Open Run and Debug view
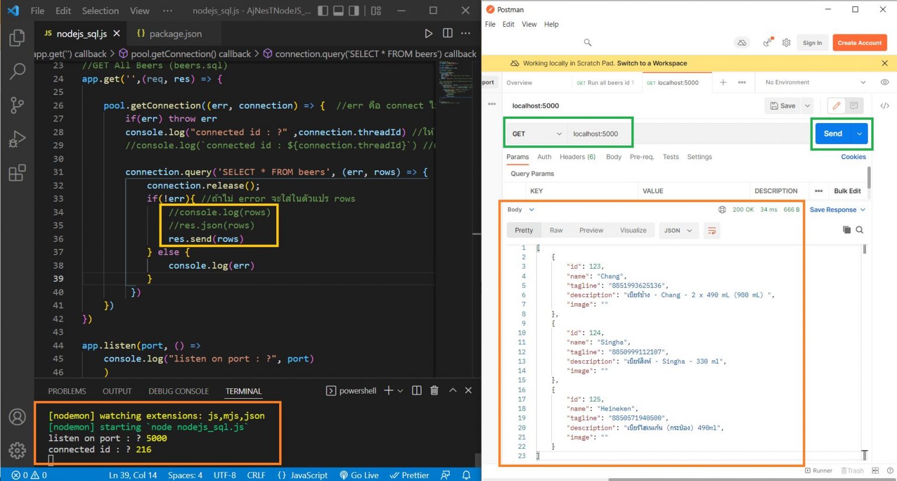Screen dimensions: 897x481 [17, 139]
